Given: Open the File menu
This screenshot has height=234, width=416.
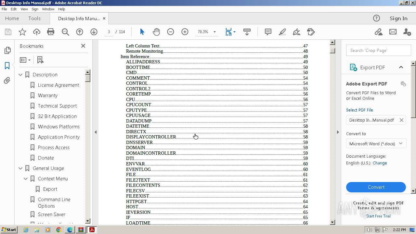Looking at the screenshot, I should pos(4,9).
